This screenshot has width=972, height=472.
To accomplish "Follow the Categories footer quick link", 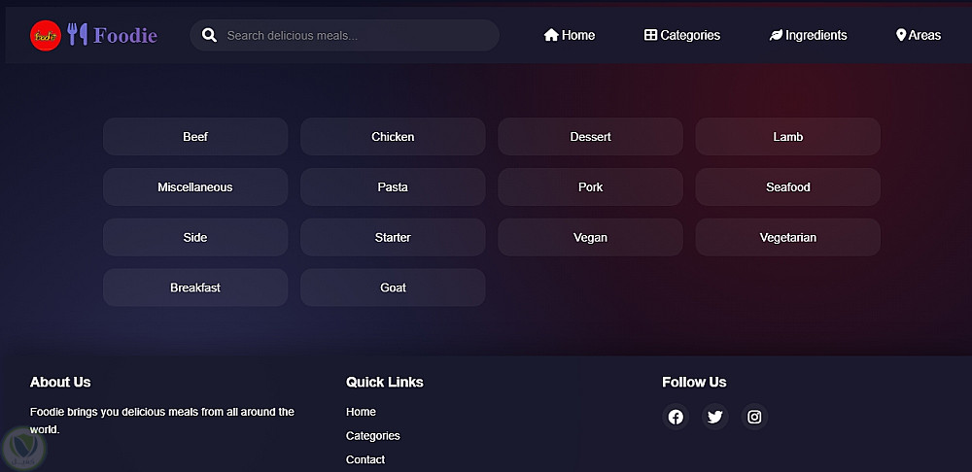I will coord(372,436).
